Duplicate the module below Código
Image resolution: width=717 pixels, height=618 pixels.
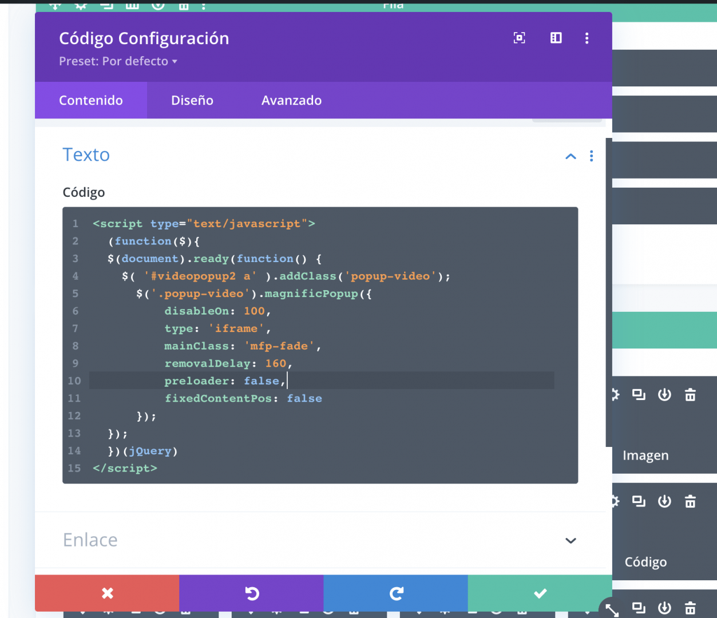639,608
